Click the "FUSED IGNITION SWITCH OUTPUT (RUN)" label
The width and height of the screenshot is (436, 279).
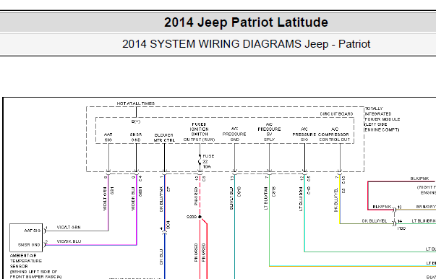click(x=199, y=132)
